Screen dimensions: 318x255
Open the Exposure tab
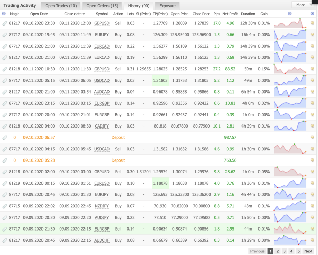coord(167,6)
